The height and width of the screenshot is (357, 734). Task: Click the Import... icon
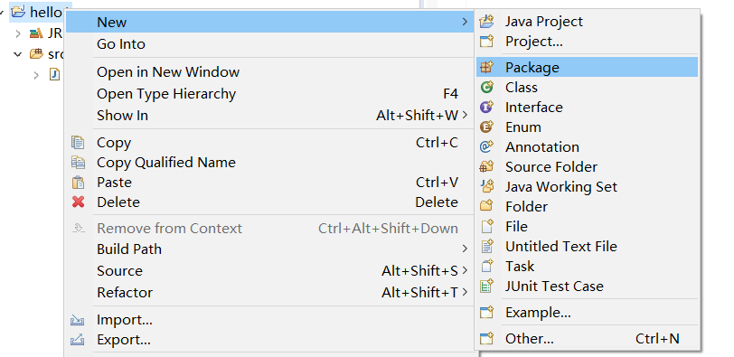point(77,320)
